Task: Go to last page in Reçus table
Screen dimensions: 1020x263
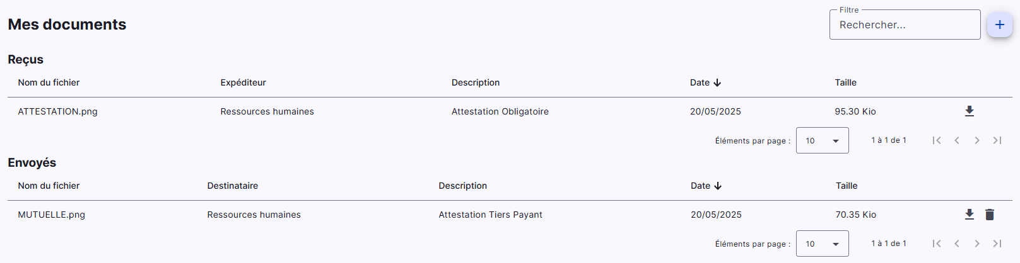Action: pos(997,140)
